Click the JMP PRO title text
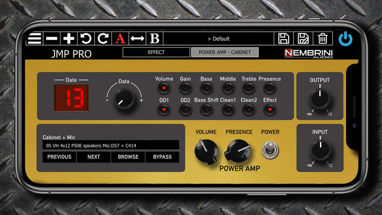Image resolution: width=382 pixels, height=215 pixels. click(x=72, y=54)
